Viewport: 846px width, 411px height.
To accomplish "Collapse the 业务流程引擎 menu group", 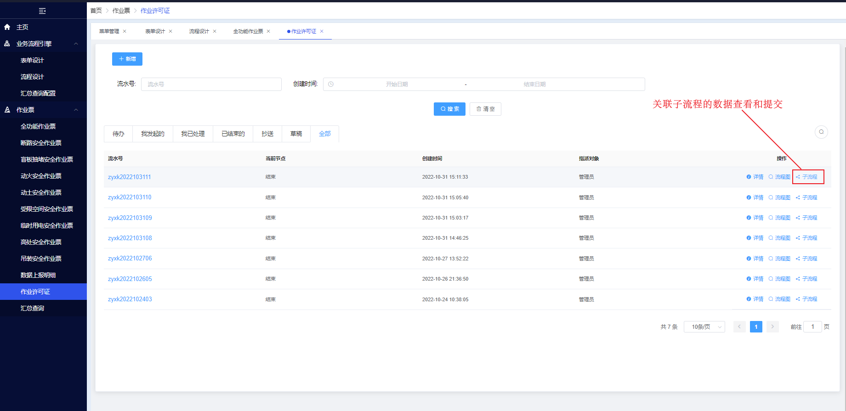I will point(43,44).
